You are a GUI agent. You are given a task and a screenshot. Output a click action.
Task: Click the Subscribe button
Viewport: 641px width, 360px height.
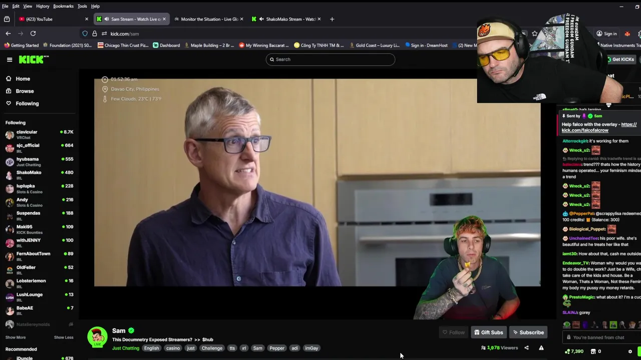(x=528, y=332)
